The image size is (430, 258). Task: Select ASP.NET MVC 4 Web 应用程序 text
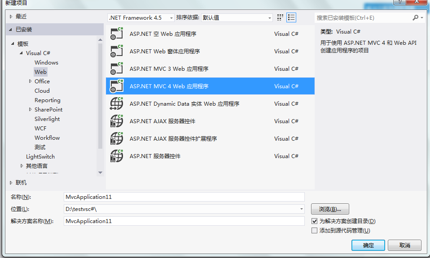(169, 86)
